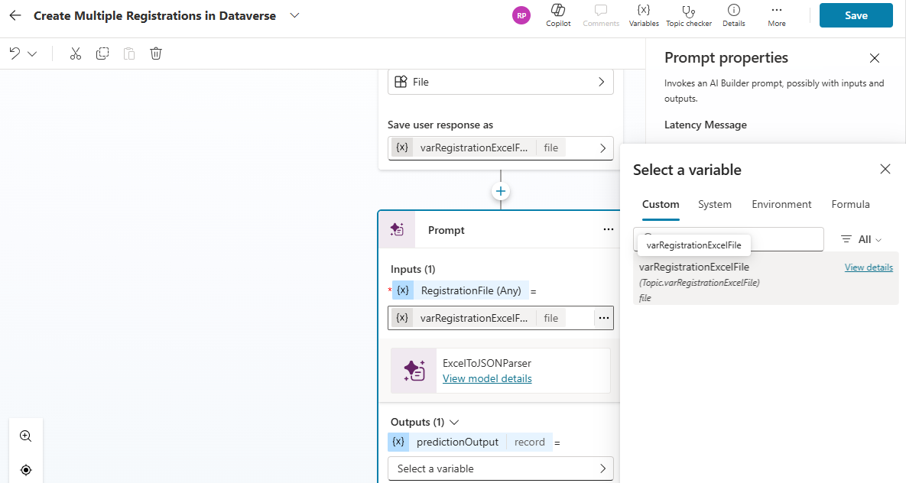Switch to the System tab
906x483 pixels.
tap(714, 204)
